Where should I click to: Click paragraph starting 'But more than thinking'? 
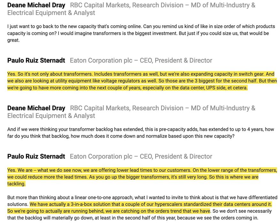142,208
